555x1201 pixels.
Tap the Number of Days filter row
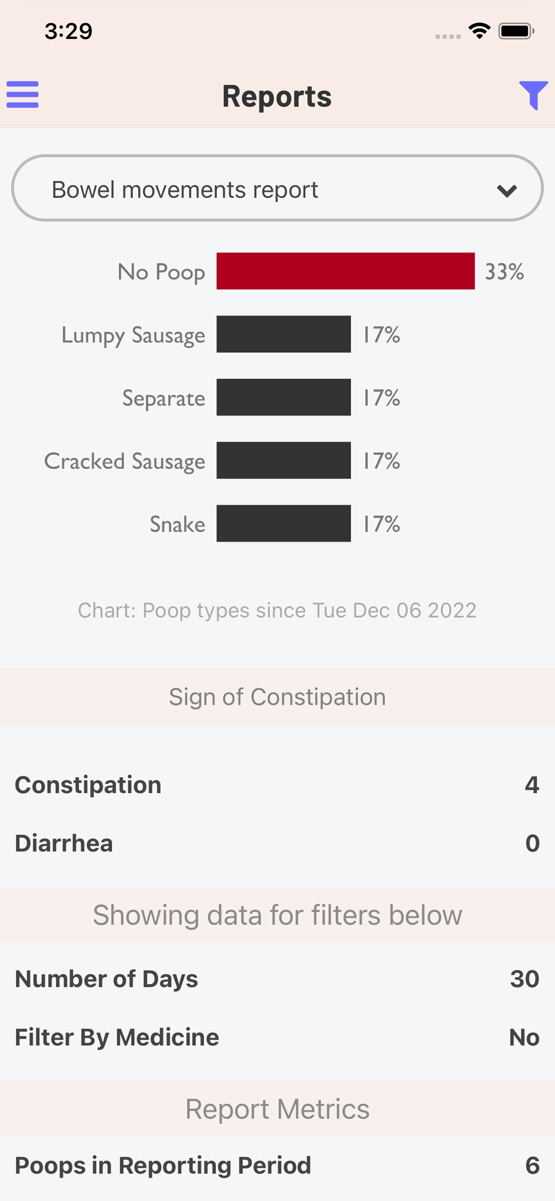point(277,979)
